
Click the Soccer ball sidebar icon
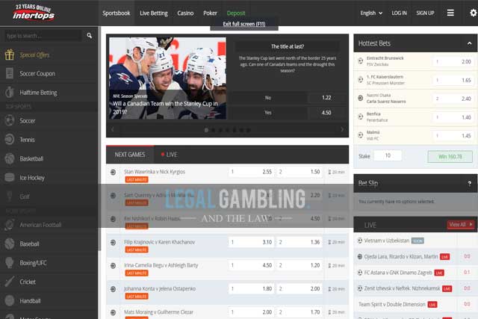tap(10, 120)
